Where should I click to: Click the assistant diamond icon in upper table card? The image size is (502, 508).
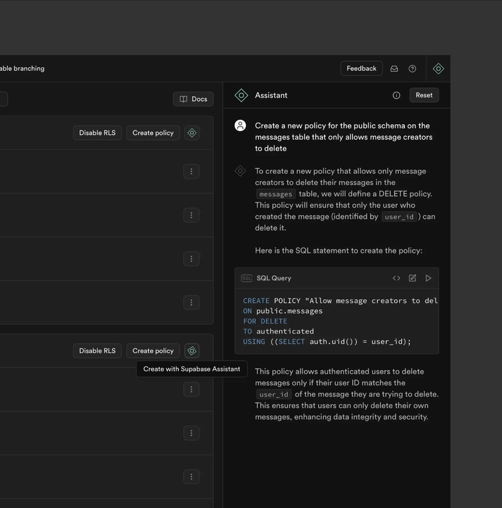pos(192,133)
